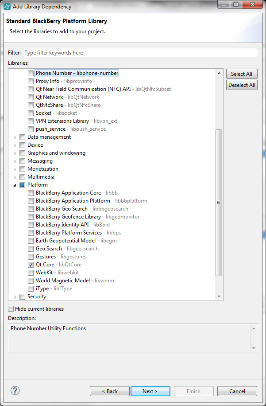Collapse the Platform tree node
Image resolution: width=266 pixels, height=406 pixels.
pyautogui.click(x=15, y=185)
